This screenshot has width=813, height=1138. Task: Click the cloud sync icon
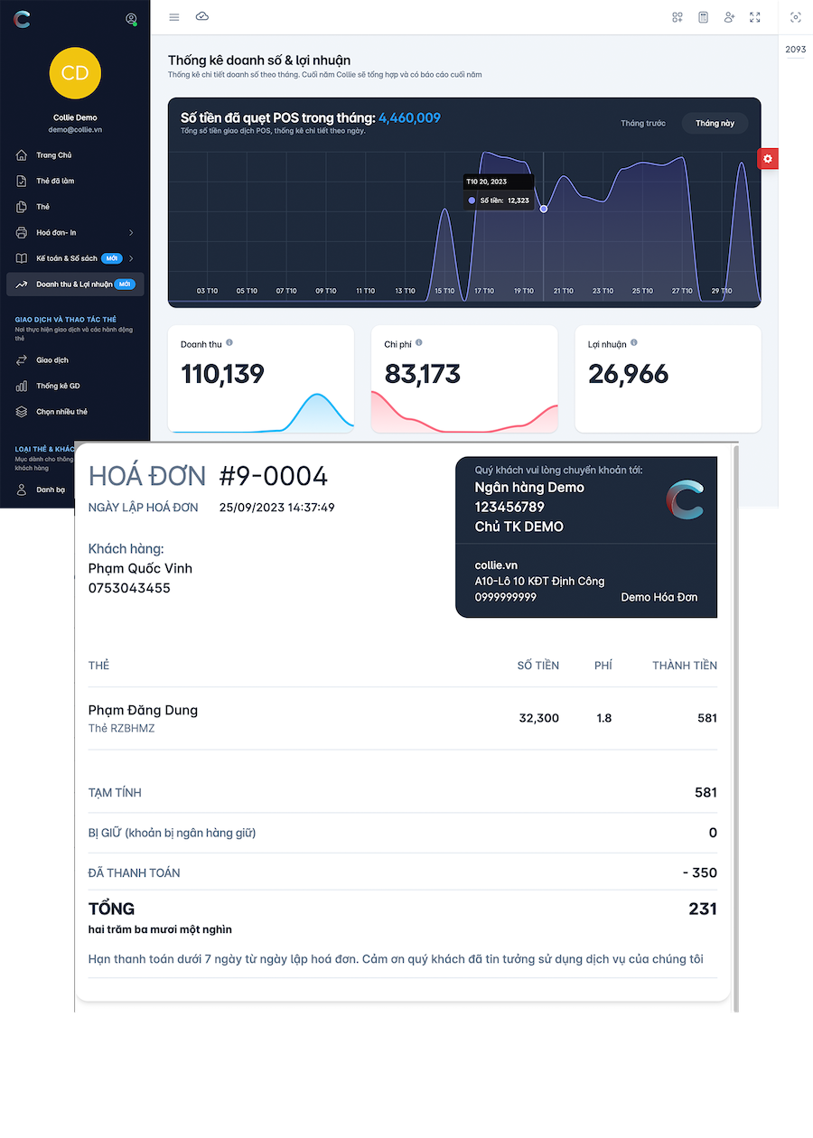[202, 17]
